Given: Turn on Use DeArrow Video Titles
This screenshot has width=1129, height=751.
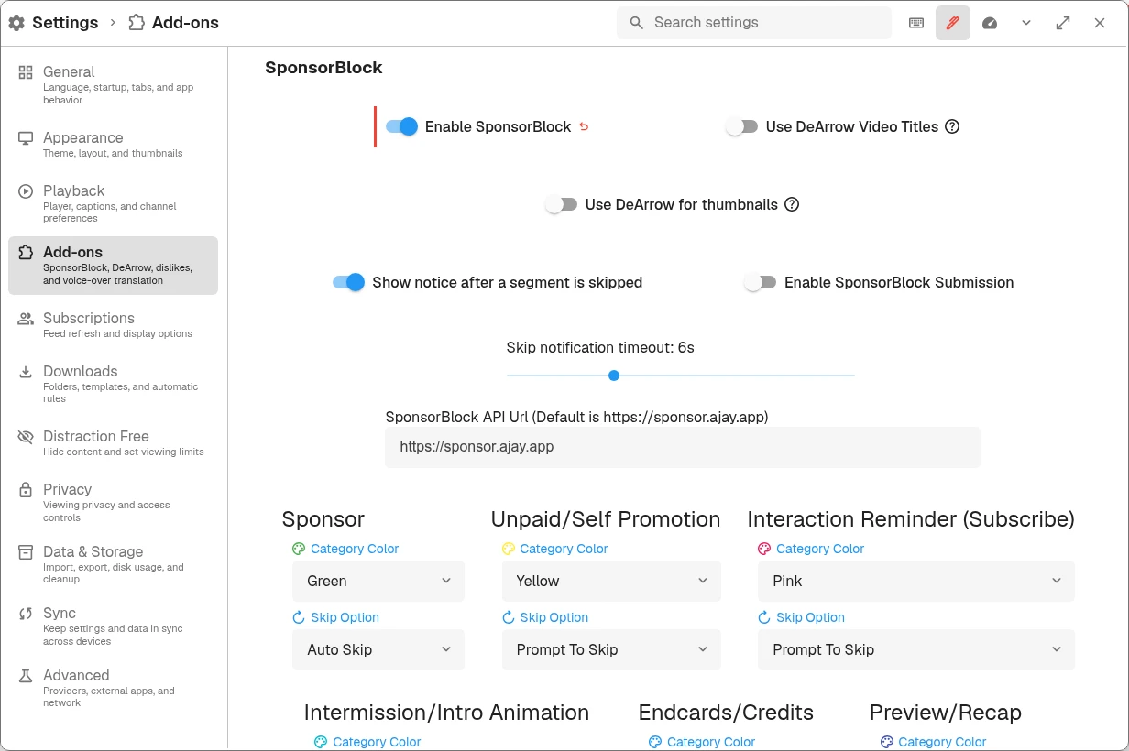Looking at the screenshot, I should (742, 126).
